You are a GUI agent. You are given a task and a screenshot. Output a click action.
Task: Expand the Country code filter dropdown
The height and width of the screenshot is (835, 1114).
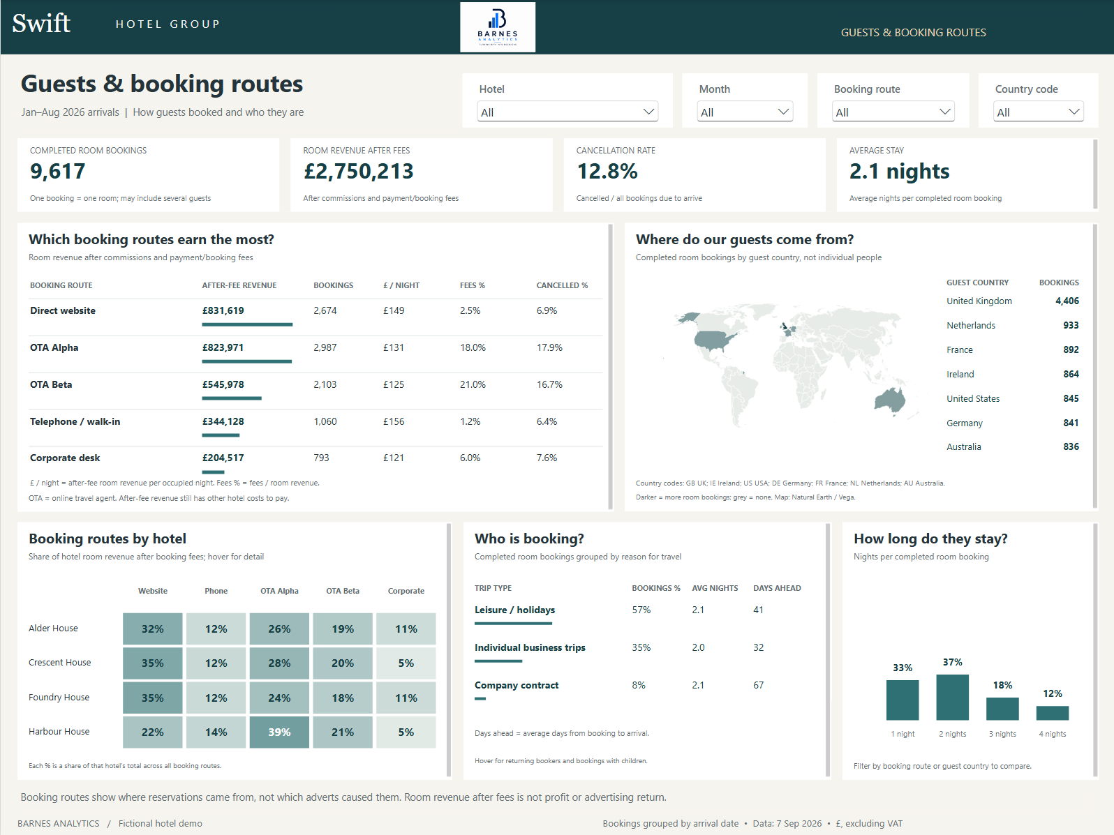pyautogui.click(x=1038, y=112)
